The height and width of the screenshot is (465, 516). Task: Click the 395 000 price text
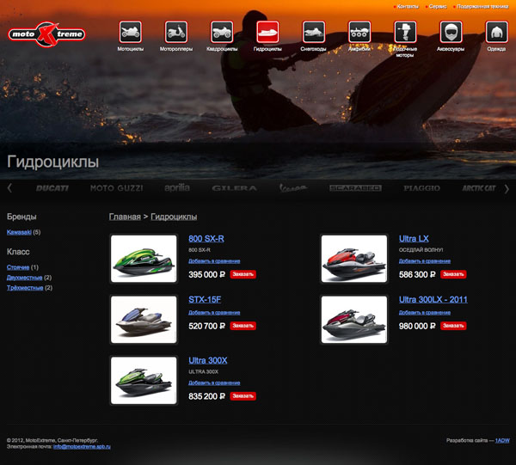point(206,274)
